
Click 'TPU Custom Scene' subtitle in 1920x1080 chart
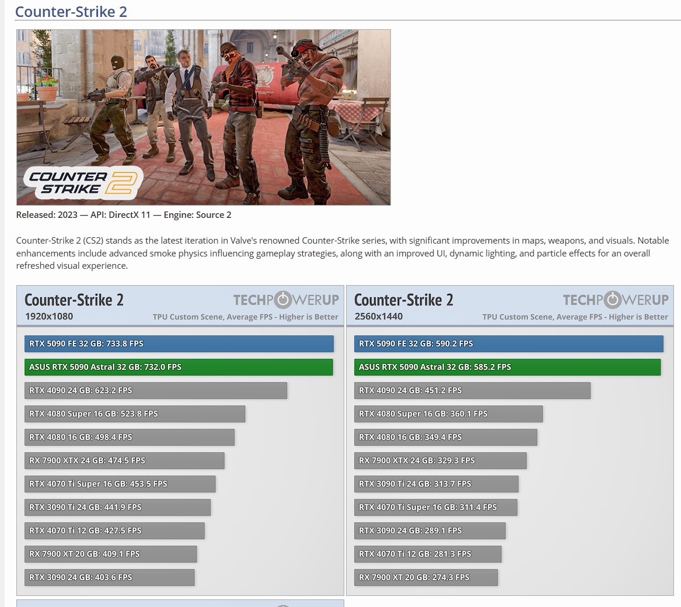(x=246, y=317)
